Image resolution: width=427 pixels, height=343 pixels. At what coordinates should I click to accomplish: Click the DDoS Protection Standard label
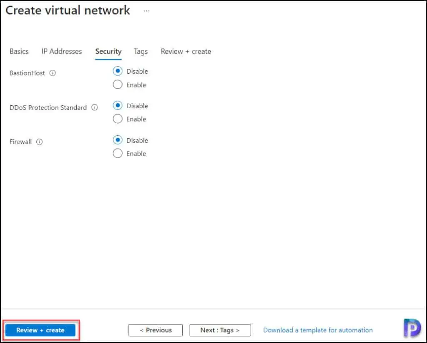48,108
